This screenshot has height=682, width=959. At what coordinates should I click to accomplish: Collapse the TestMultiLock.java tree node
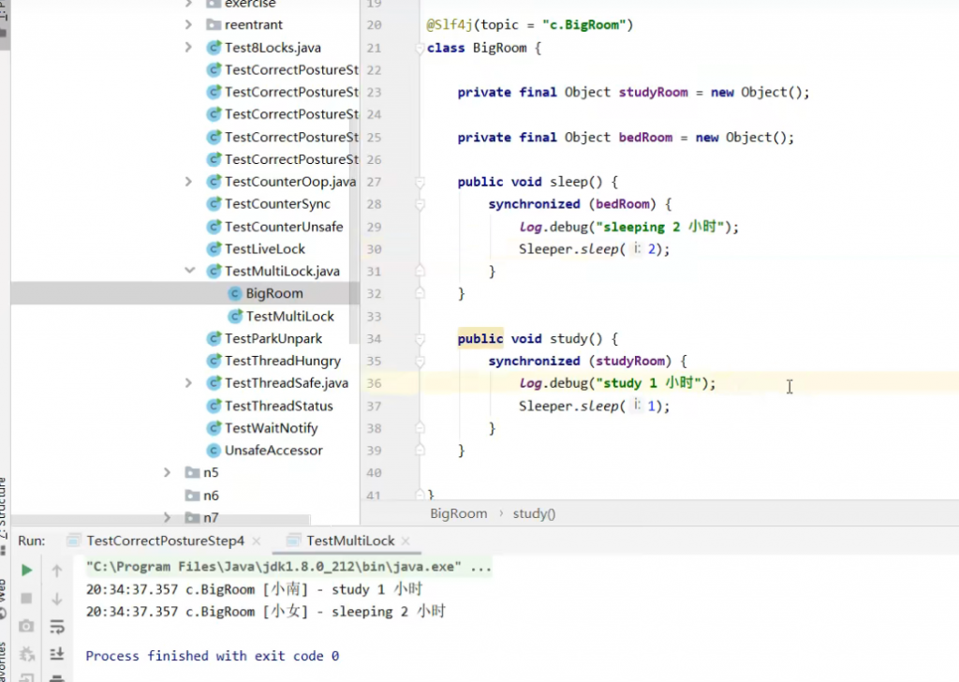188,271
